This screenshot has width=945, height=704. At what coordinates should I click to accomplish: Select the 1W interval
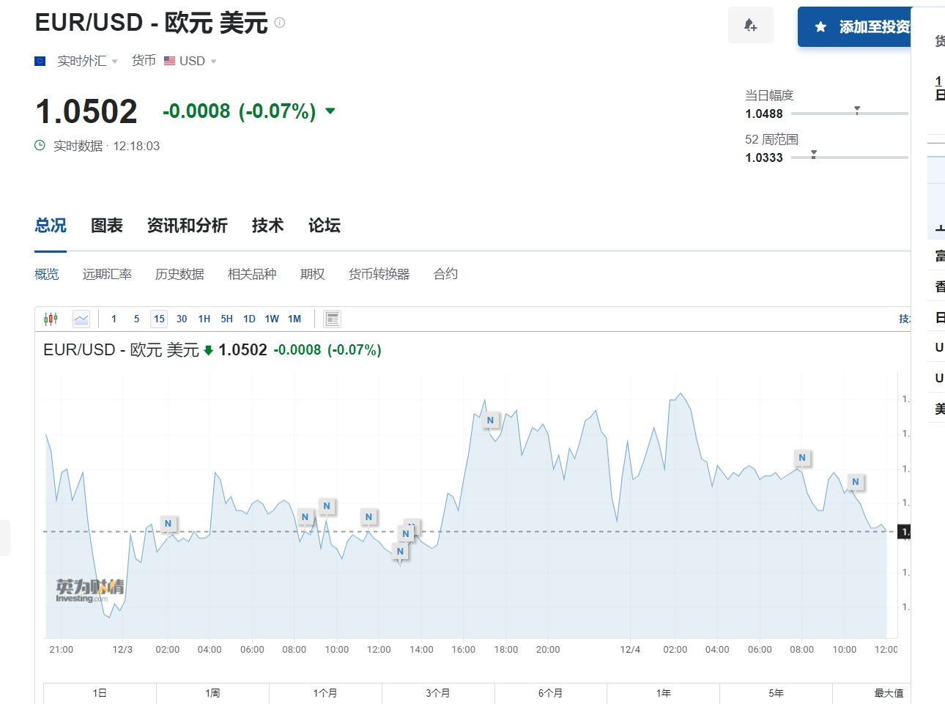coord(272,319)
